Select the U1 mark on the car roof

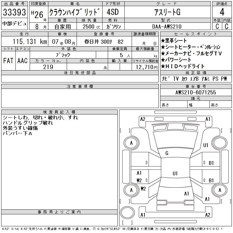click(x=175, y=174)
